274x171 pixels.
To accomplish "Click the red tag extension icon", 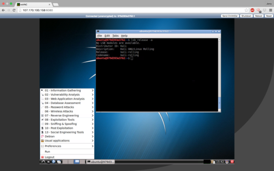I will [259, 10].
